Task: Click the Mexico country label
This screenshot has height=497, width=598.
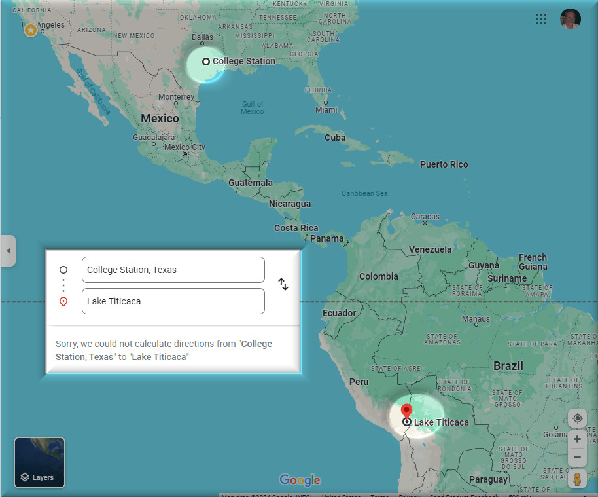Action: (x=160, y=119)
